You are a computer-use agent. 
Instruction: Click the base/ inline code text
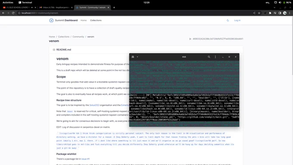70,112
